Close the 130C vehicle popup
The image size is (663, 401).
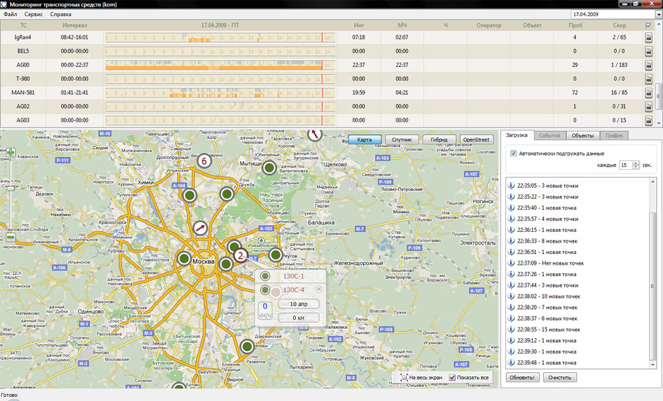pyautogui.click(x=318, y=289)
